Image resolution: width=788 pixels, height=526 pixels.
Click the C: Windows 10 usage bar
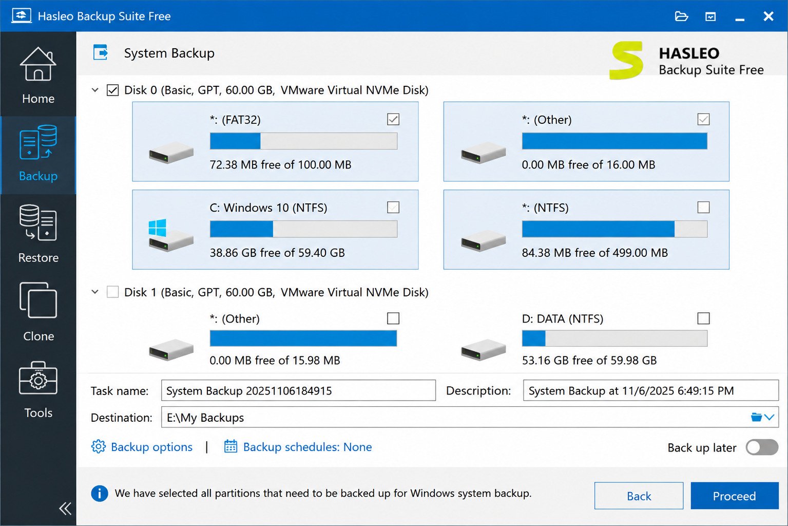[303, 229]
